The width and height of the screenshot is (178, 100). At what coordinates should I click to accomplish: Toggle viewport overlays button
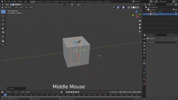pyautogui.click(x=123, y=7)
